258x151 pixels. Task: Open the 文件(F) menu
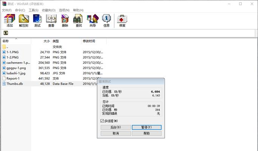7,10
